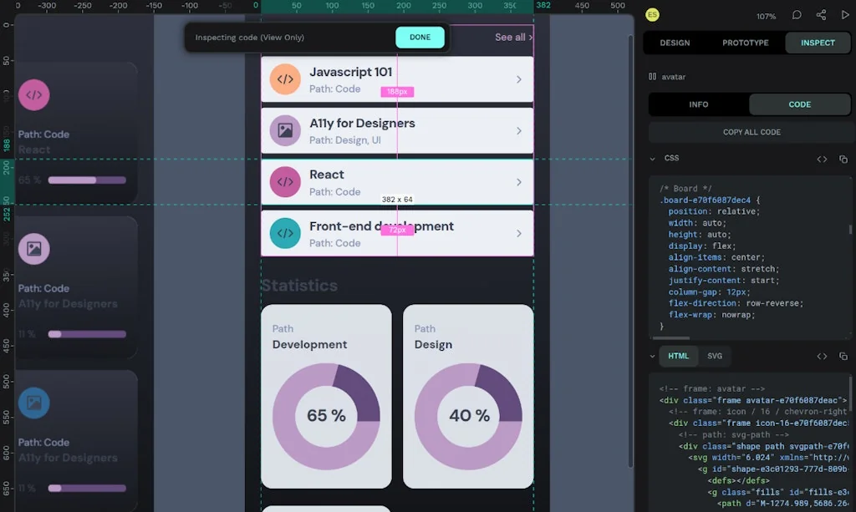Open the DESIGN tab
856x512 pixels.
[x=675, y=43]
